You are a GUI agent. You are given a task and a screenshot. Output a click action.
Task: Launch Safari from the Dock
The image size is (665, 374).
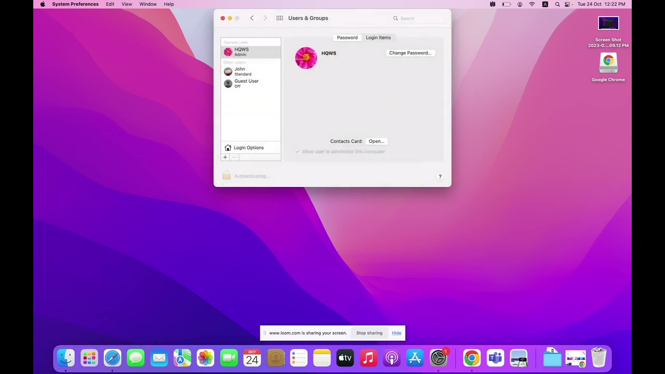click(x=113, y=358)
